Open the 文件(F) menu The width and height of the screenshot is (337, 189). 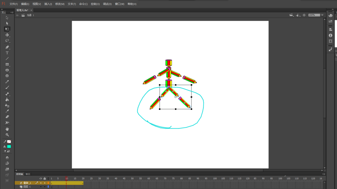pos(13,4)
